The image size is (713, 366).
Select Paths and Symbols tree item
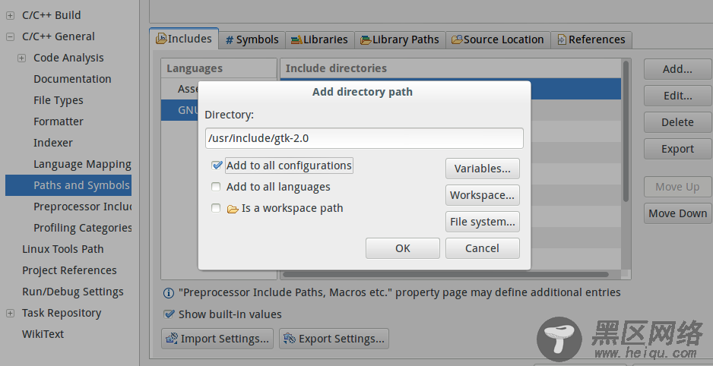(x=68, y=185)
